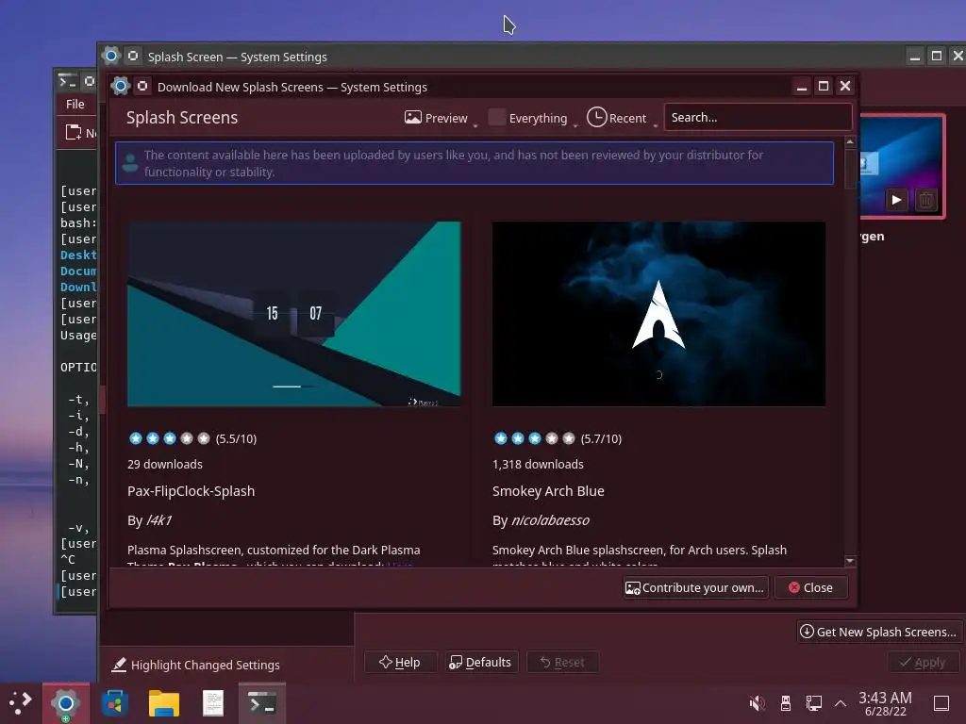
Task: Click the user icon in the info banner
Action: [x=130, y=163]
